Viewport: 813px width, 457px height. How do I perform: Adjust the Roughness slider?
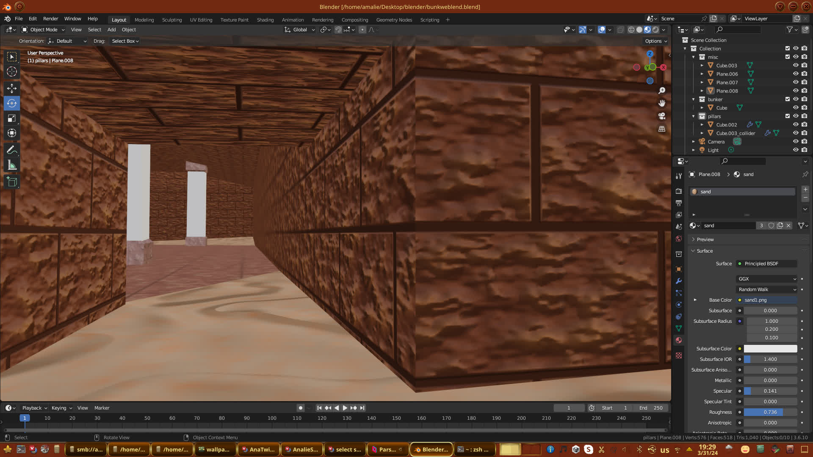point(770,412)
